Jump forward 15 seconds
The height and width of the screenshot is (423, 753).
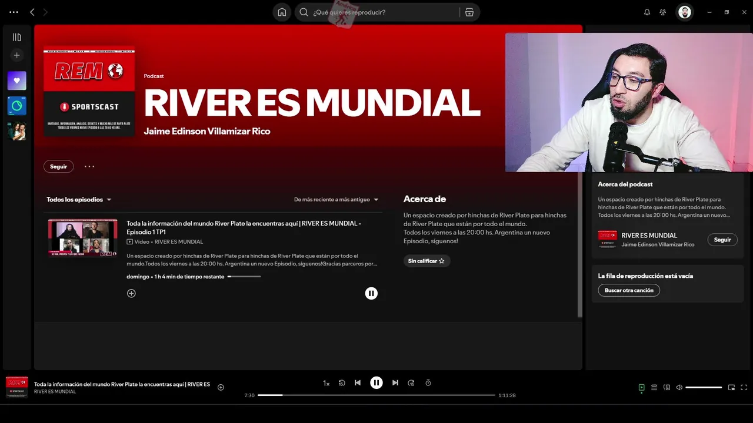click(411, 383)
